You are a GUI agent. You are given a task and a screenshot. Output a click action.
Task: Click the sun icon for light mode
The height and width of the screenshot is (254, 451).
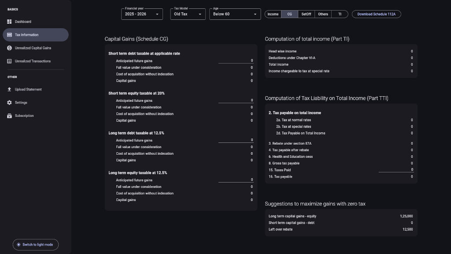coord(18,245)
